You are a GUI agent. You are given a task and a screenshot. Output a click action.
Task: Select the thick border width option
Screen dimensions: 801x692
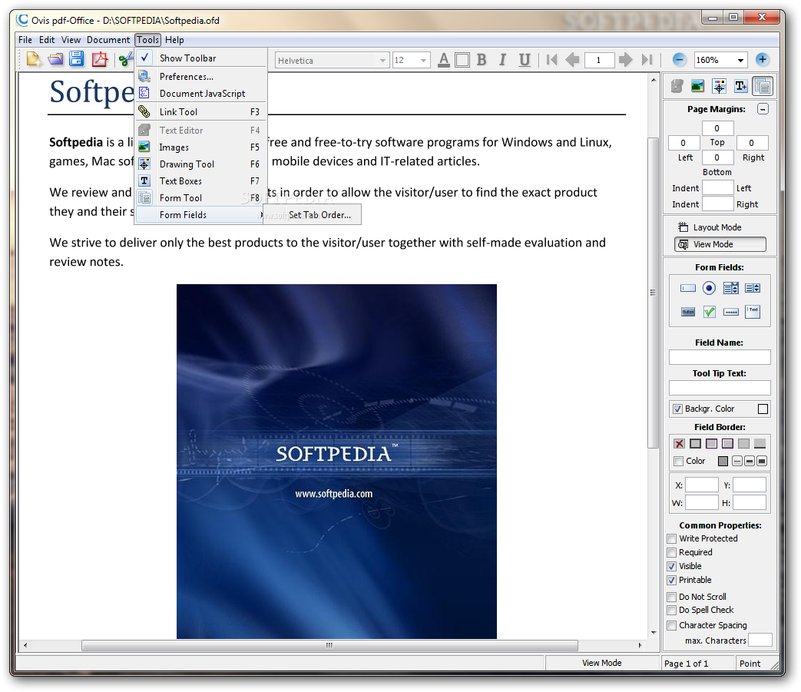pyautogui.click(x=762, y=462)
